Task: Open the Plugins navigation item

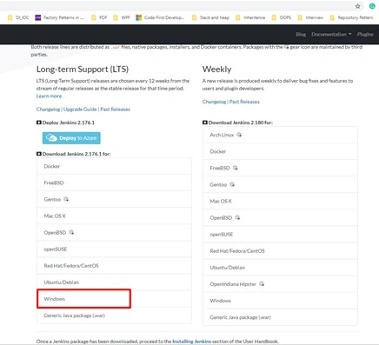Action: click(x=365, y=34)
